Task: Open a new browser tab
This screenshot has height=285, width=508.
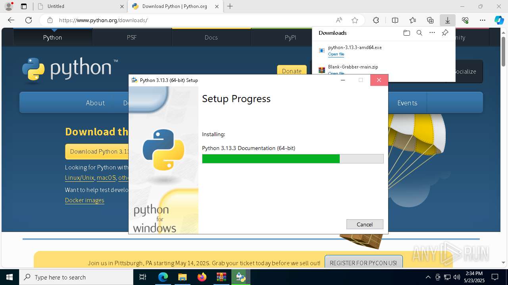Action: tap(230, 6)
